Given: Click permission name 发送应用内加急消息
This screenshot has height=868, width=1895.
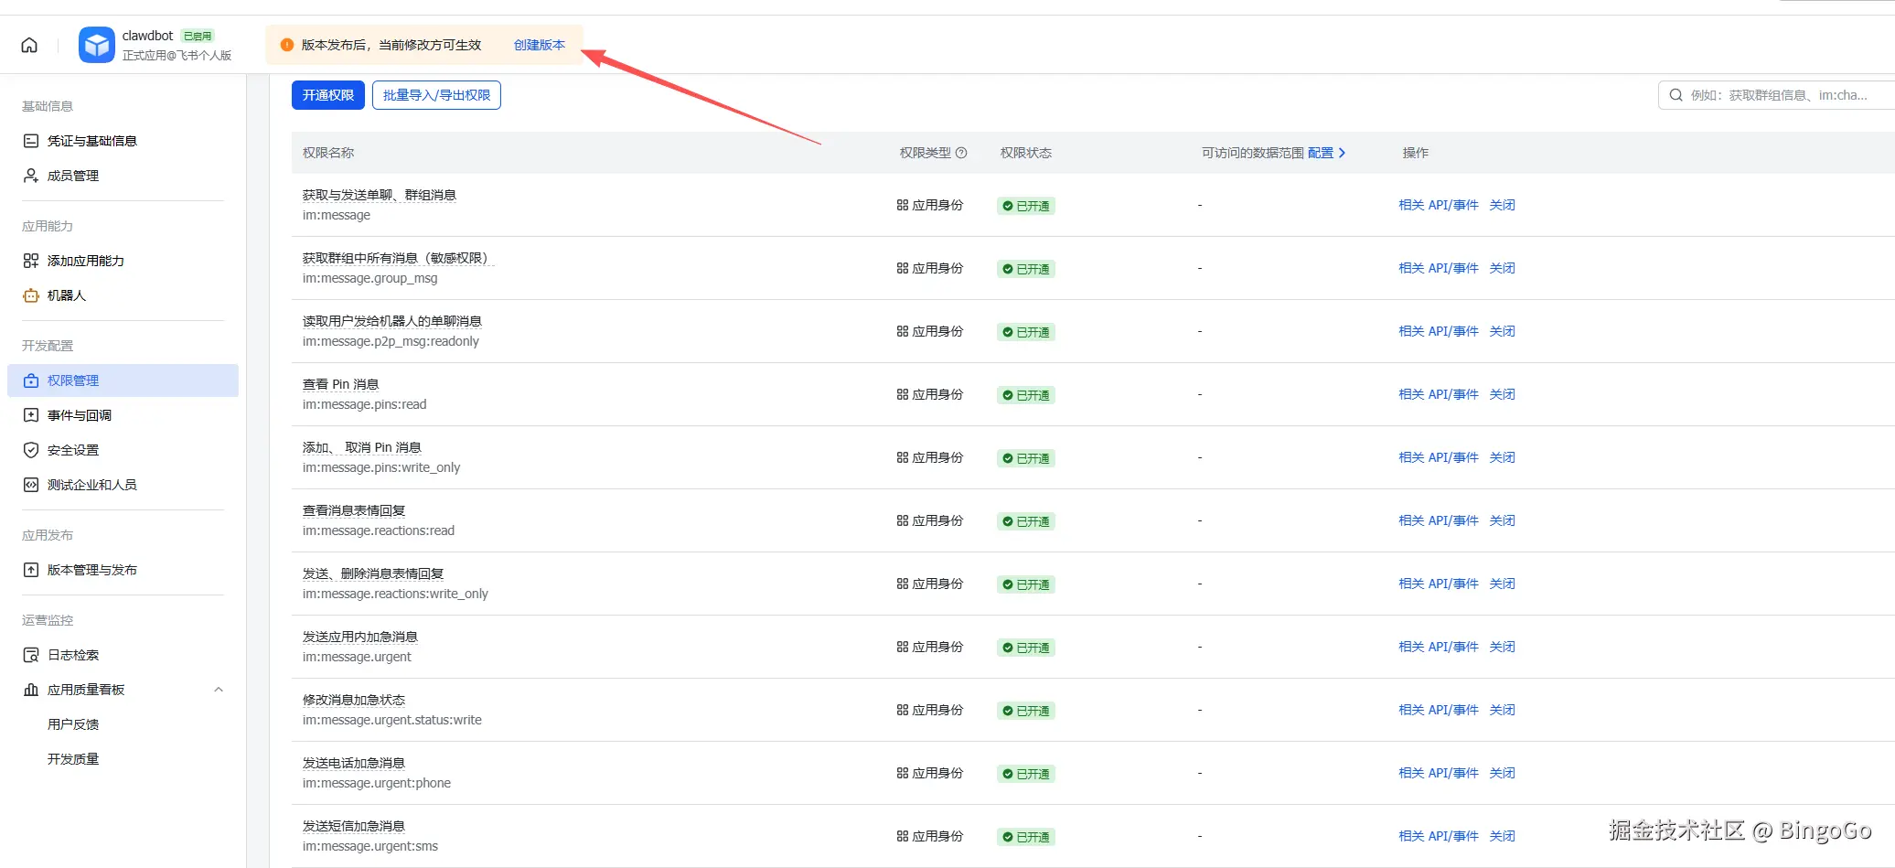Looking at the screenshot, I should (360, 637).
